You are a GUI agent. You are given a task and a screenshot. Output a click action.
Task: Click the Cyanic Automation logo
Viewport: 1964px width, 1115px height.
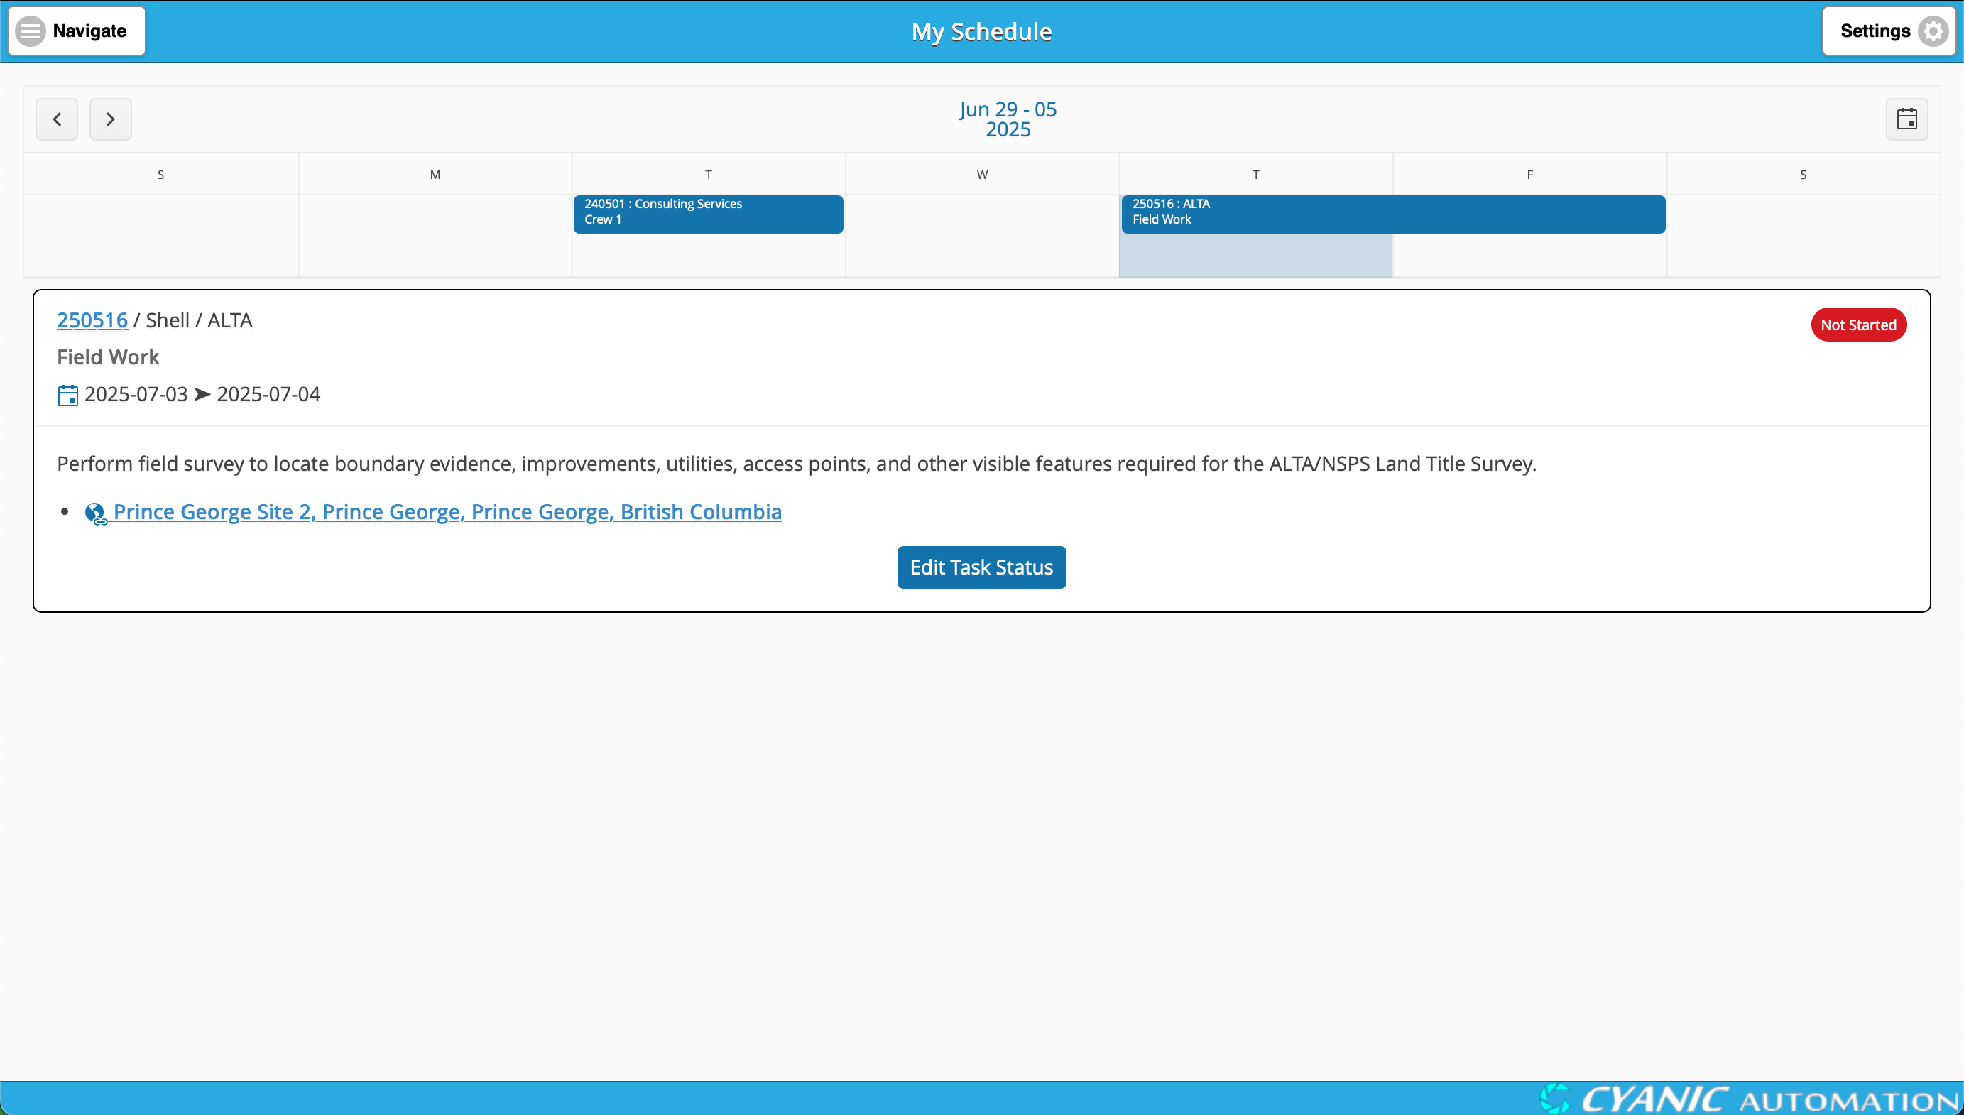(1750, 1099)
